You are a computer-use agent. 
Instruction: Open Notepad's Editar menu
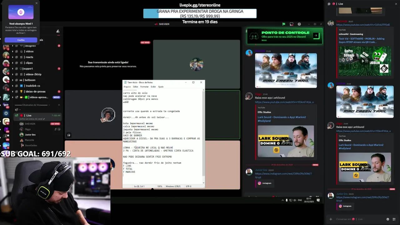[135, 87]
